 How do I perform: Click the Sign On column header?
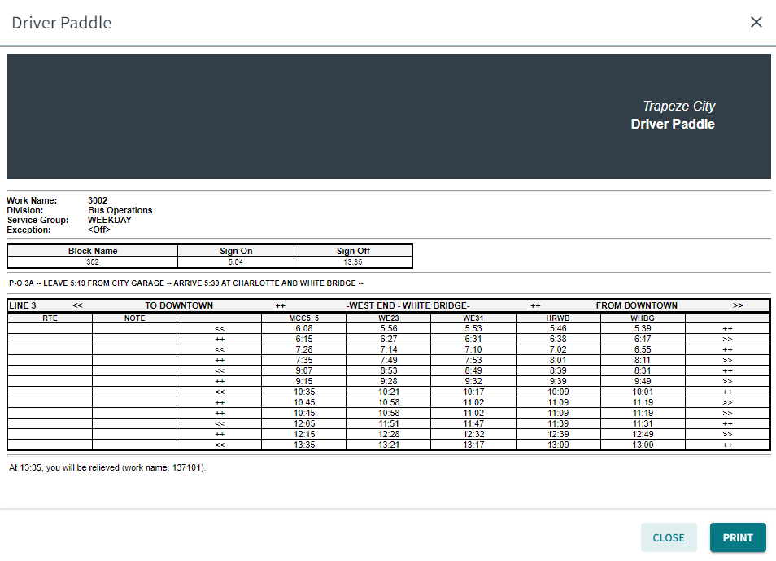pyautogui.click(x=236, y=251)
